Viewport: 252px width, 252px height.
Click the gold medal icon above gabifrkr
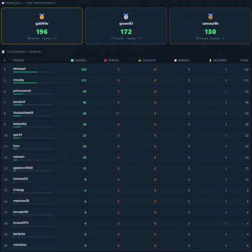tap(42, 17)
